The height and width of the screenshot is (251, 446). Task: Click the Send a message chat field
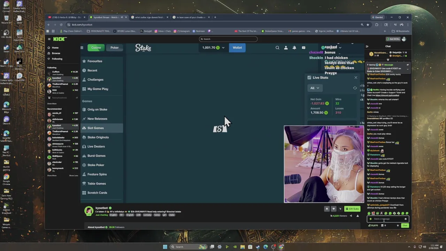[387, 219]
